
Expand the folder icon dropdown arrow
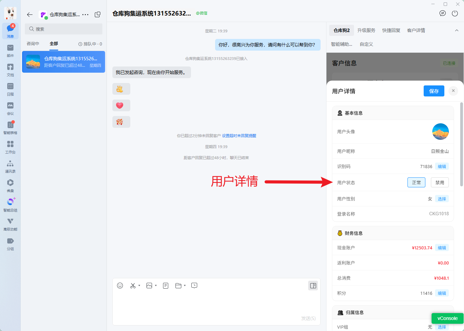185,286
